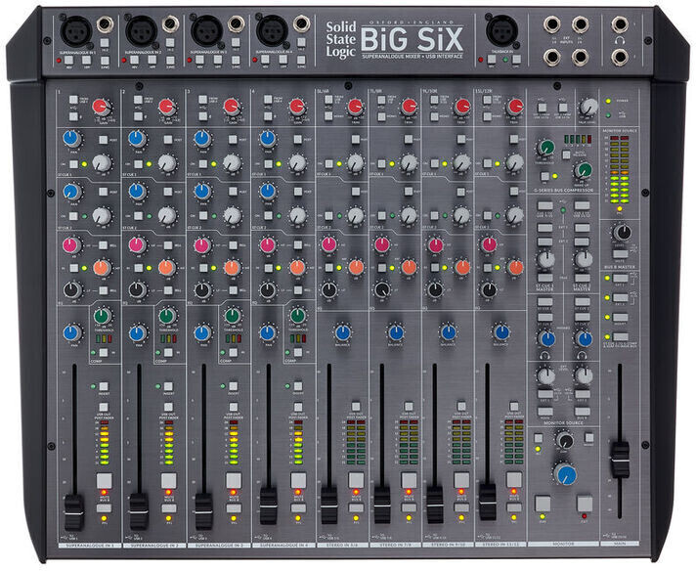Turn the channel 1 red gain knob
This screenshot has height=571, width=696.
click(101, 107)
